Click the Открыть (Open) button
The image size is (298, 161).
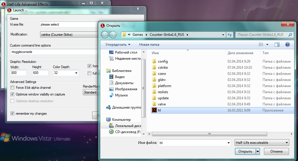click(245, 151)
